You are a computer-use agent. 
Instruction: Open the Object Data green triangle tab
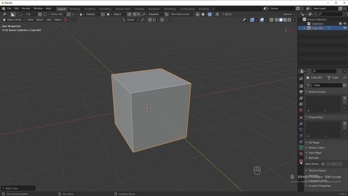point(301,148)
